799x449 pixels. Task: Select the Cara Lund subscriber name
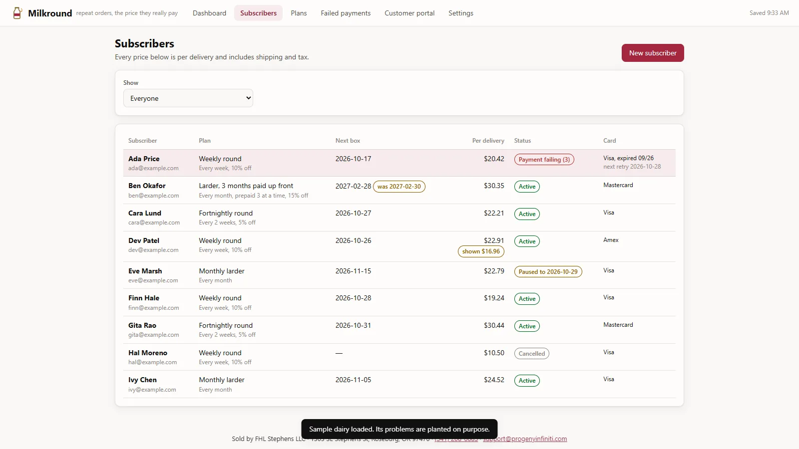(x=145, y=213)
